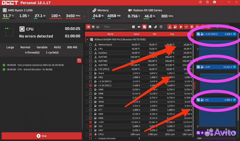Tick the Vcore sensor checkbox
The width and height of the screenshot is (240, 141).
click(x=90, y=73)
